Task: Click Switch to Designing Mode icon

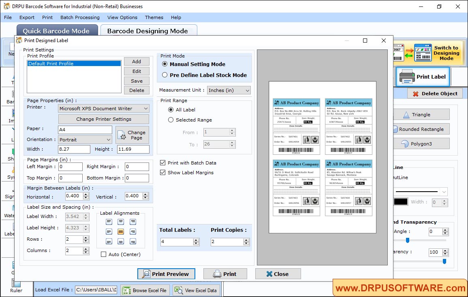Action: (x=423, y=53)
